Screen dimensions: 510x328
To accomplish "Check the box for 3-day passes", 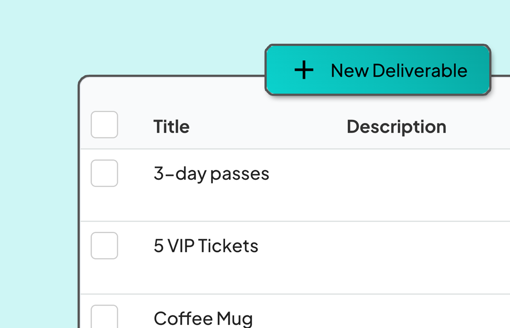I will click(104, 173).
